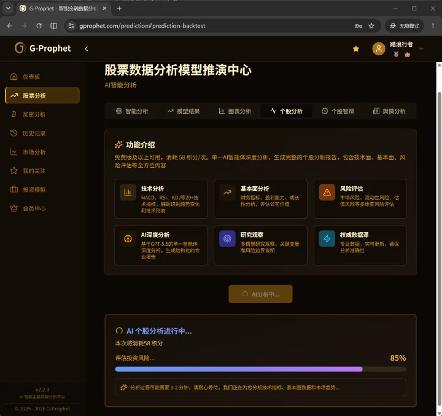The image size is (442, 416).
Task: Reload the page with the refresh icon
Action: tap(39, 26)
